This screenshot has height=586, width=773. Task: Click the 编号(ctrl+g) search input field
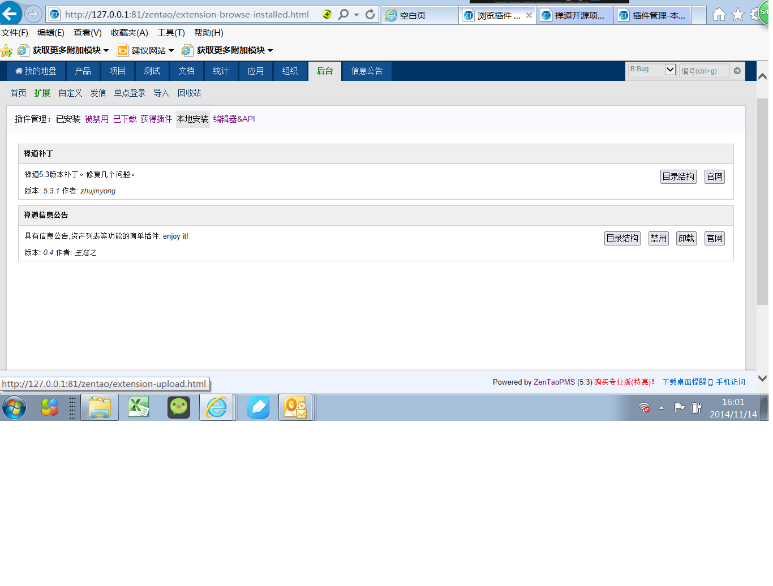(704, 71)
